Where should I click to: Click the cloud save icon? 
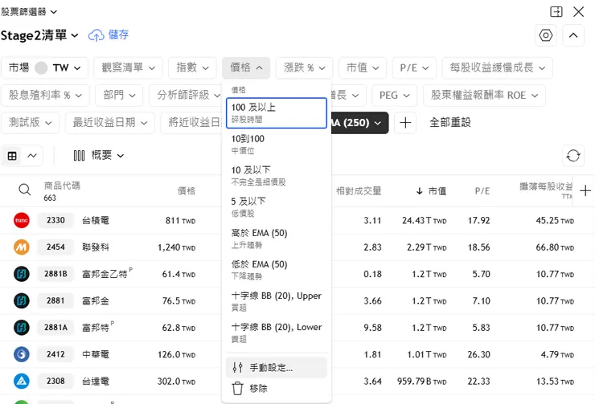pos(96,35)
